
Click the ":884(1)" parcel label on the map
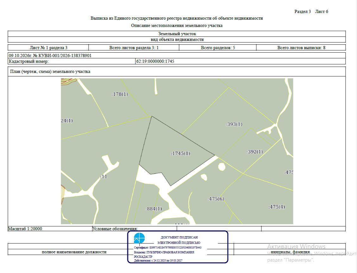[x=154, y=209]
